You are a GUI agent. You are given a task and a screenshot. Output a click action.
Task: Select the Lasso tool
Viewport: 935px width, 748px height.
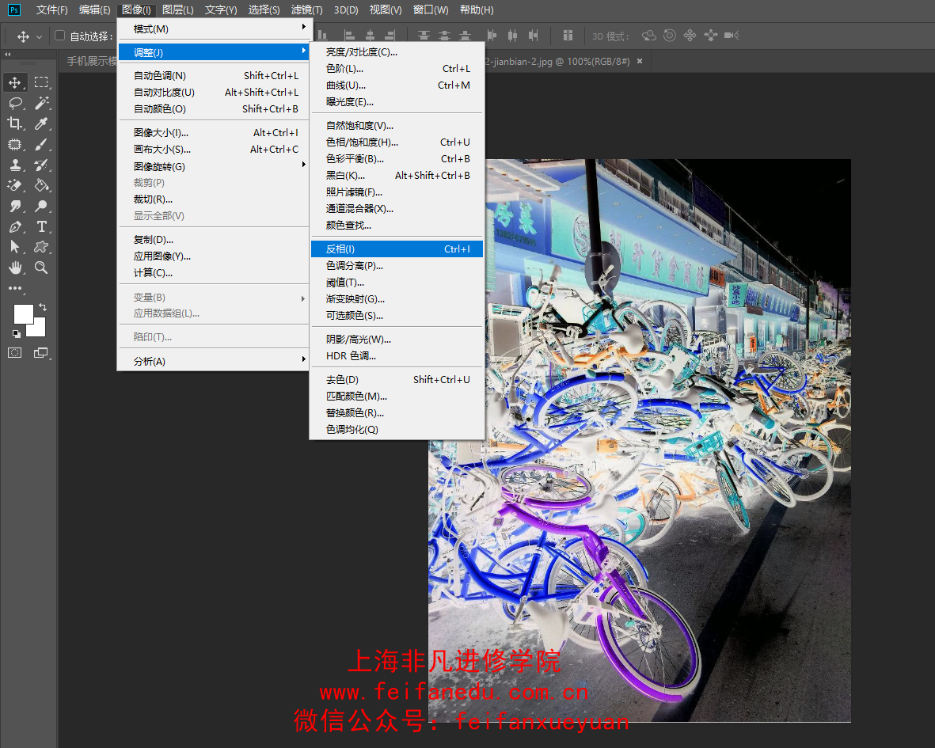click(x=16, y=103)
